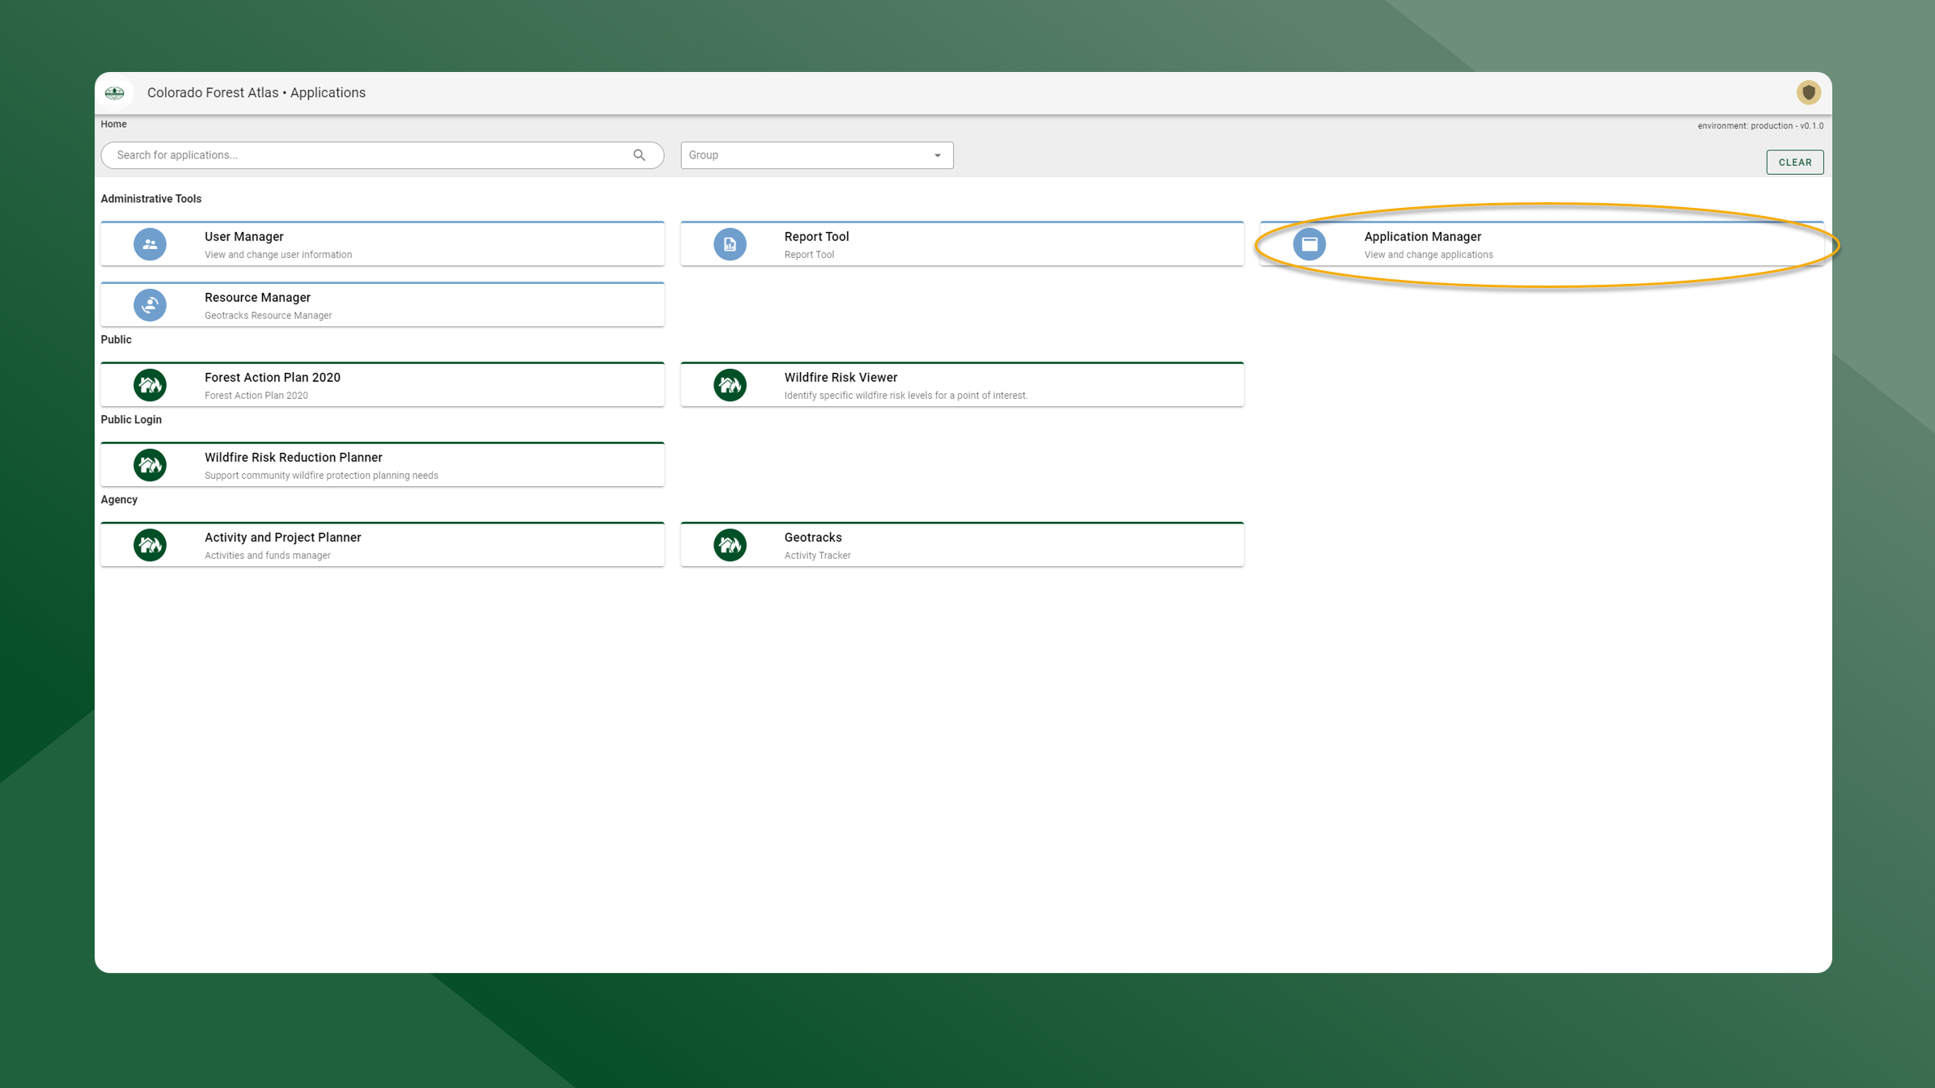Click 'Activities and funds manager' description

268,556
